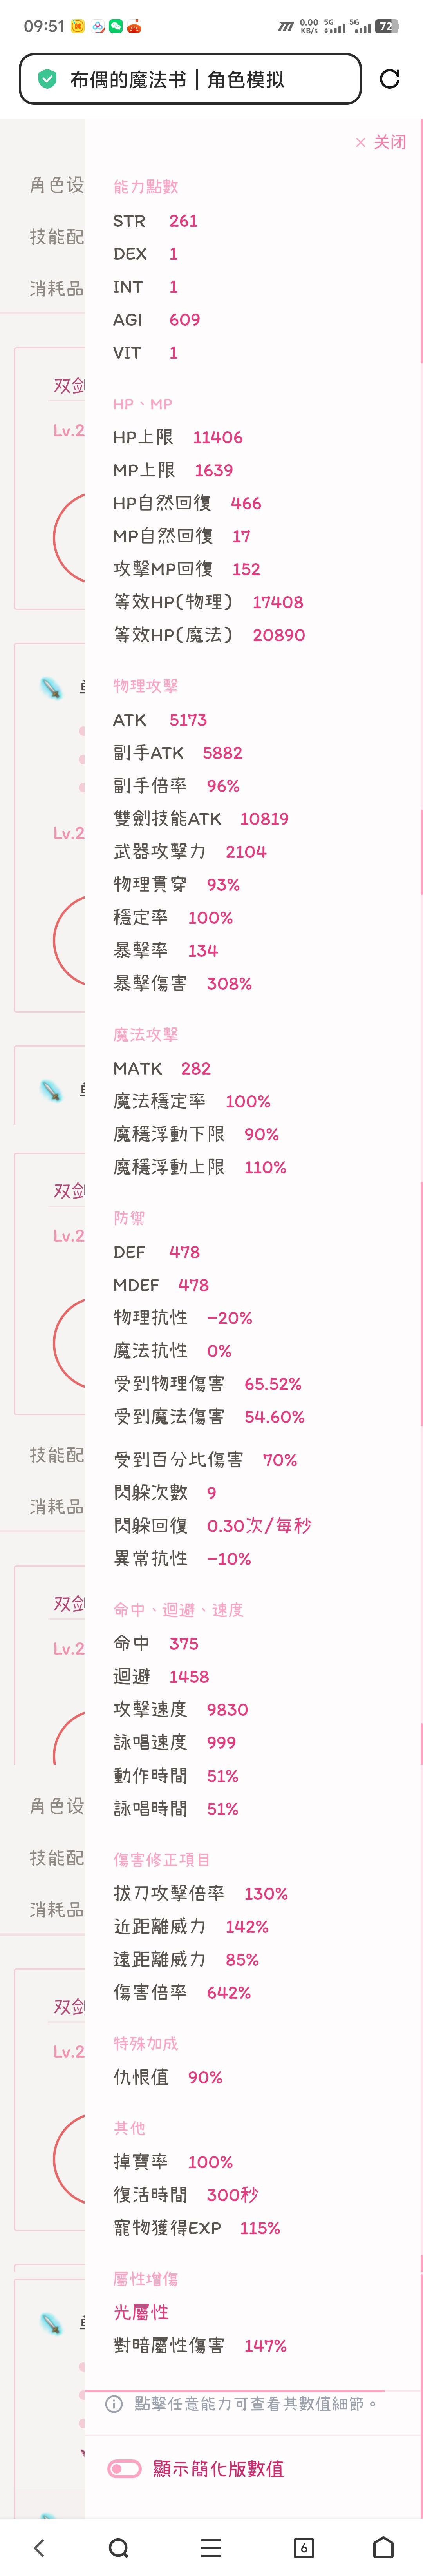Viewport: 423px width, 2576px height.
Task: View details of the STR stat
Action: point(155,221)
